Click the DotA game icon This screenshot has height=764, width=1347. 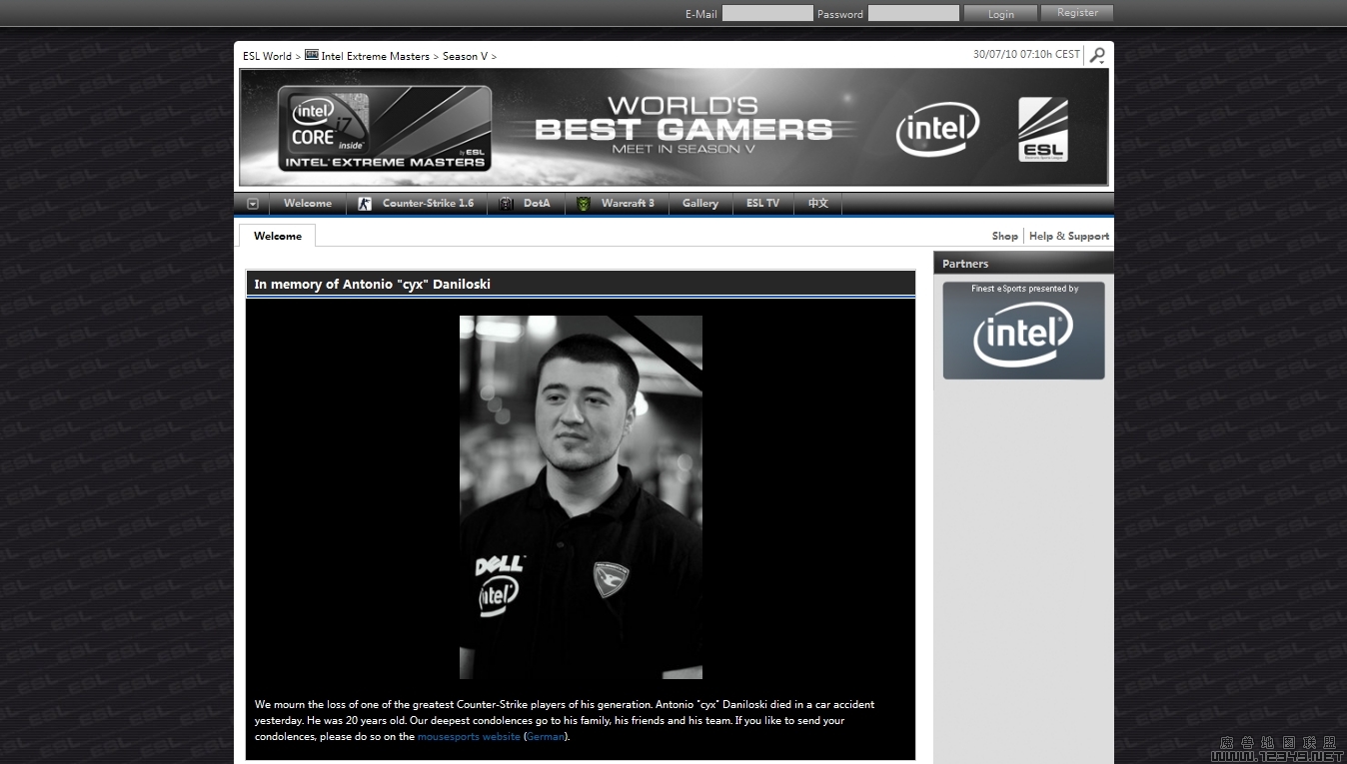(x=506, y=204)
